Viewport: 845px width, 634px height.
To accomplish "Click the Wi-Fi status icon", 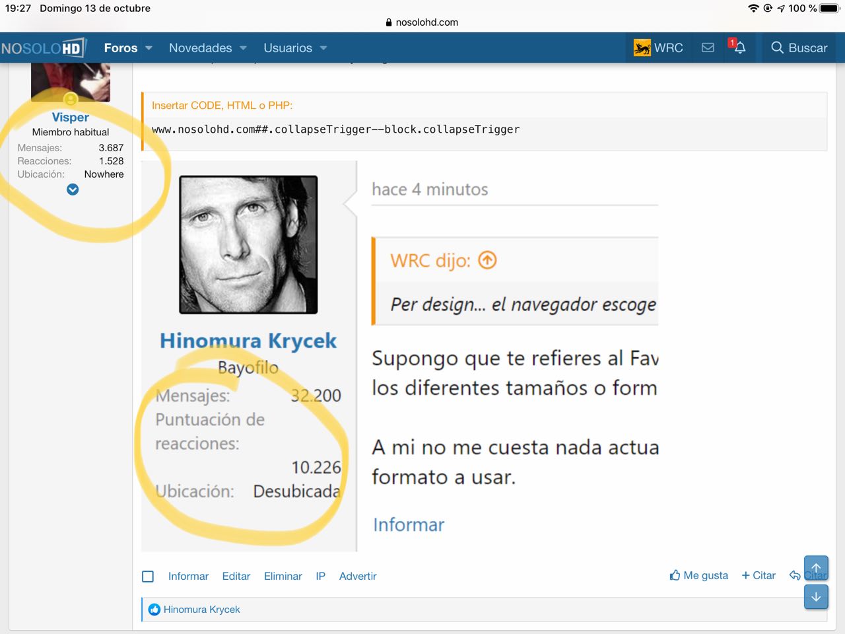I will point(753,9).
